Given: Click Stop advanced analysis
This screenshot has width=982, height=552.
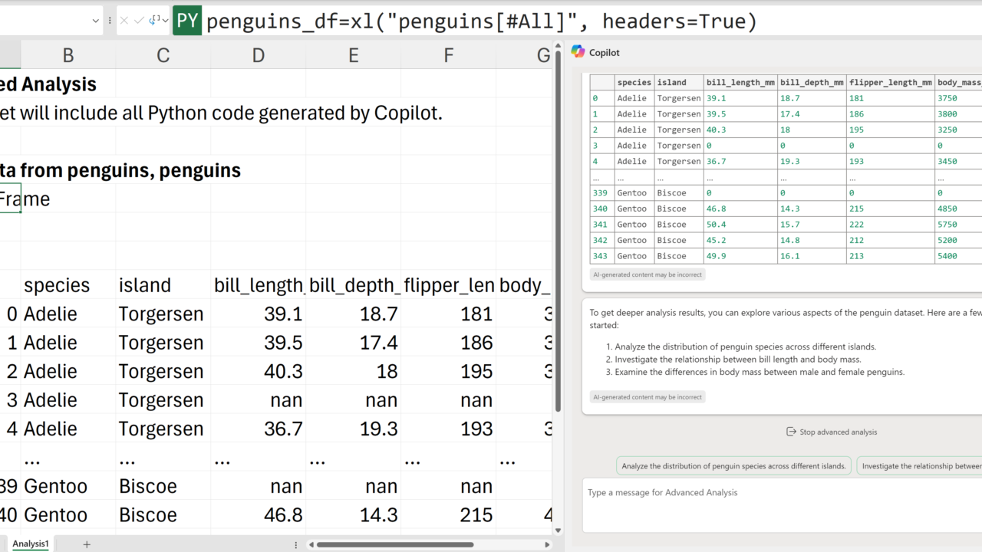Looking at the screenshot, I should point(832,432).
